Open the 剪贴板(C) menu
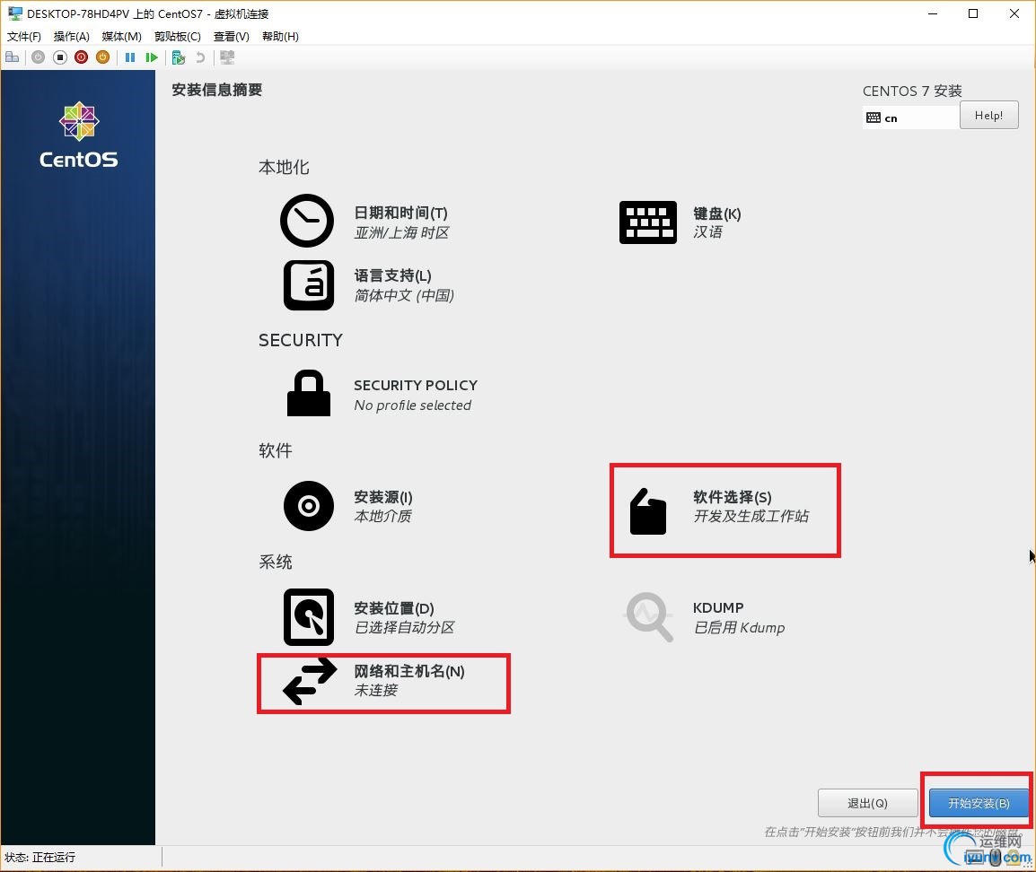The height and width of the screenshot is (872, 1036). 177,36
